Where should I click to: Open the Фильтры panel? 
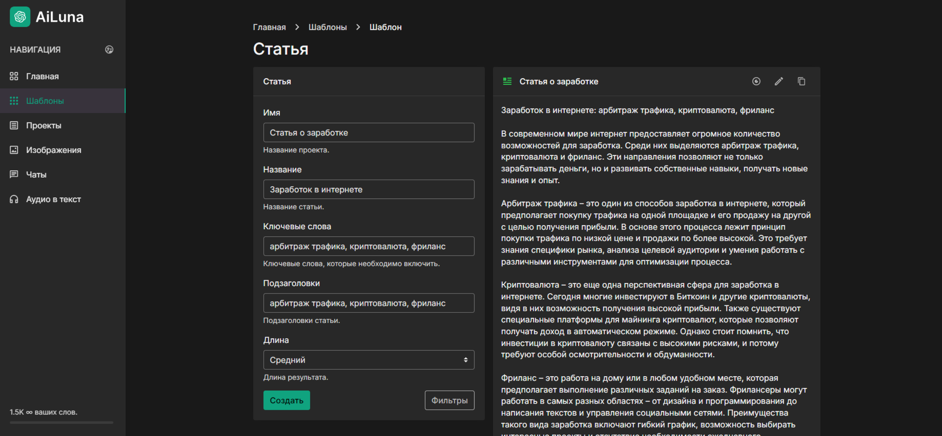pos(450,400)
